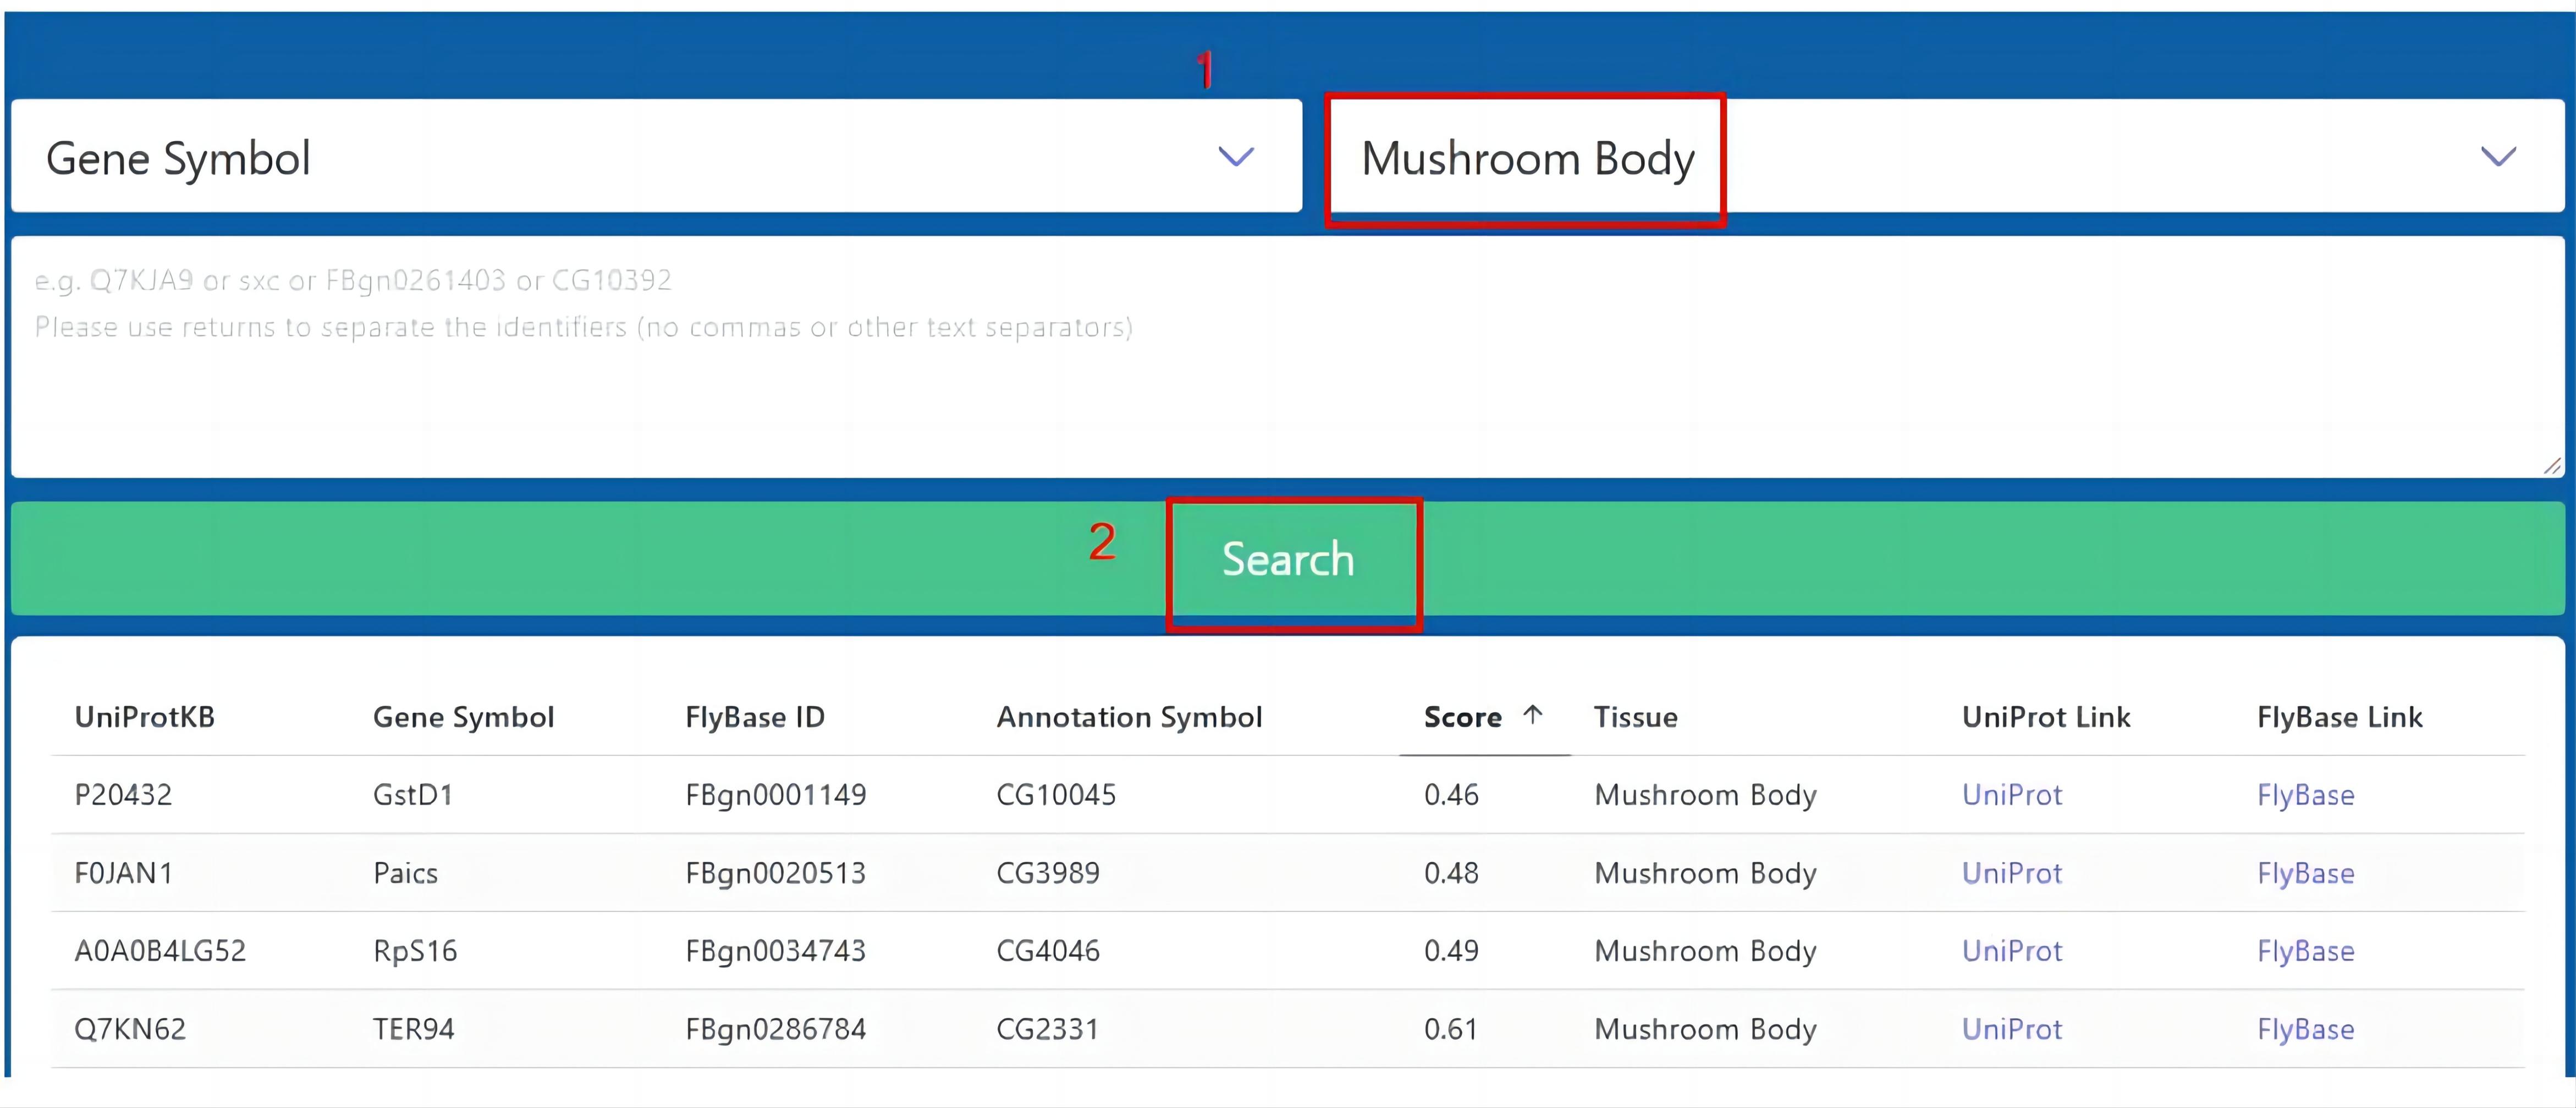This screenshot has height=1108, width=2576.
Task: Select the 0.61 score value
Action: (x=1450, y=1029)
